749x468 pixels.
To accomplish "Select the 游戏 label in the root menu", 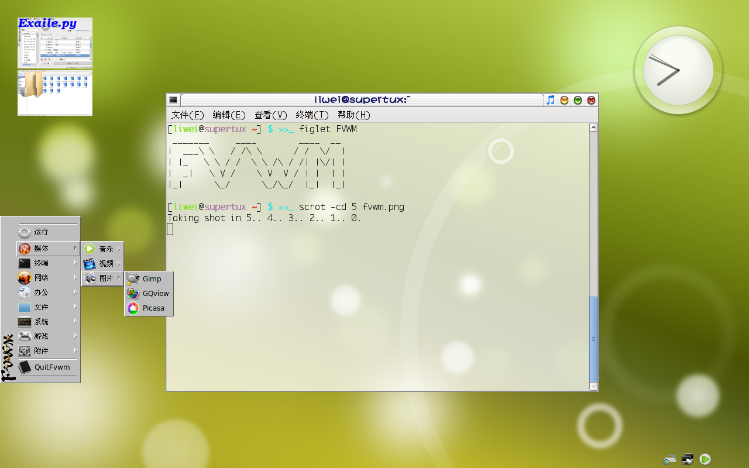I will pos(41,336).
